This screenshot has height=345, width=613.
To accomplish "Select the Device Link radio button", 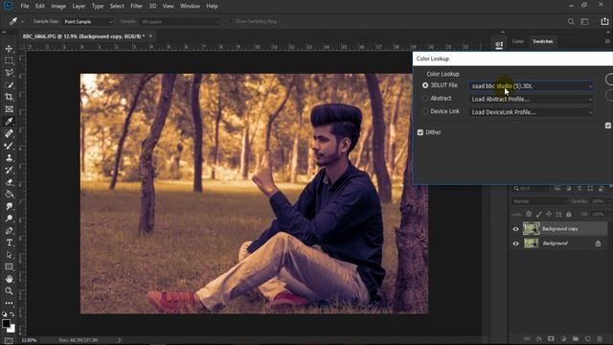I will [425, 111].
